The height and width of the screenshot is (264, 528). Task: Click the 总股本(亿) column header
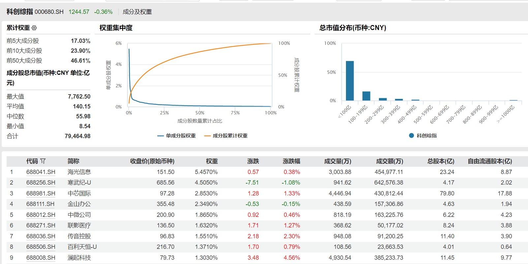point(441,161)
